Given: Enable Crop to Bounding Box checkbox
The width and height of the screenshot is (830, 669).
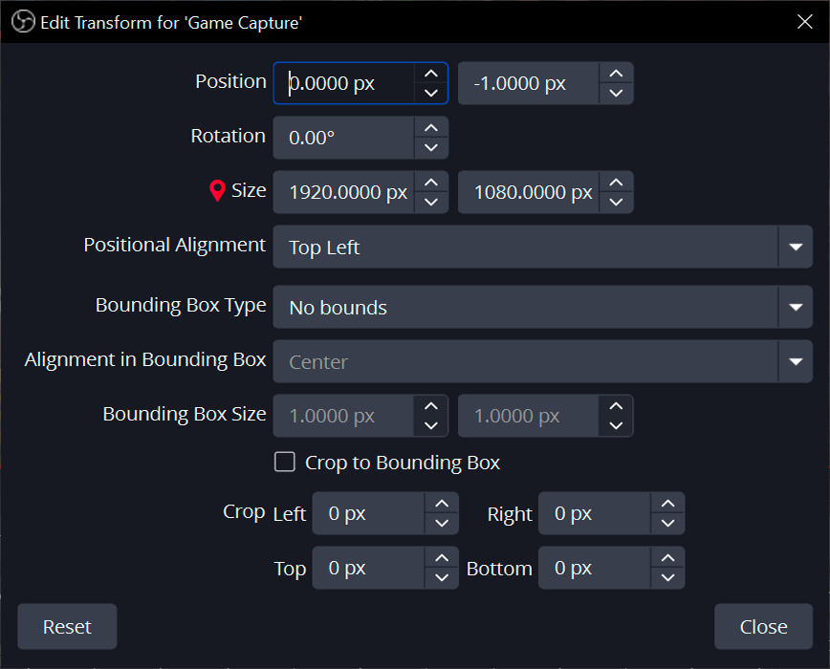Looking at the screenshot, I should [x=285, y=463].
